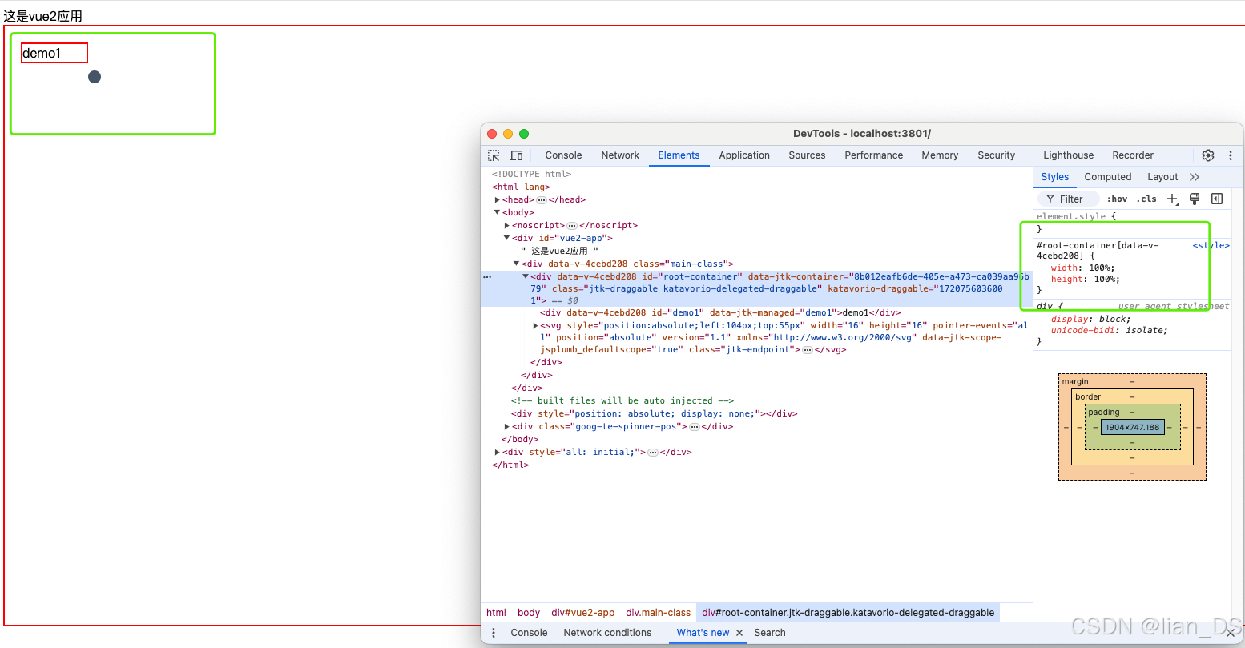
Task: Select the Lighthouse panel tab
Action: pyautogui.click(x=1068, y=155)
